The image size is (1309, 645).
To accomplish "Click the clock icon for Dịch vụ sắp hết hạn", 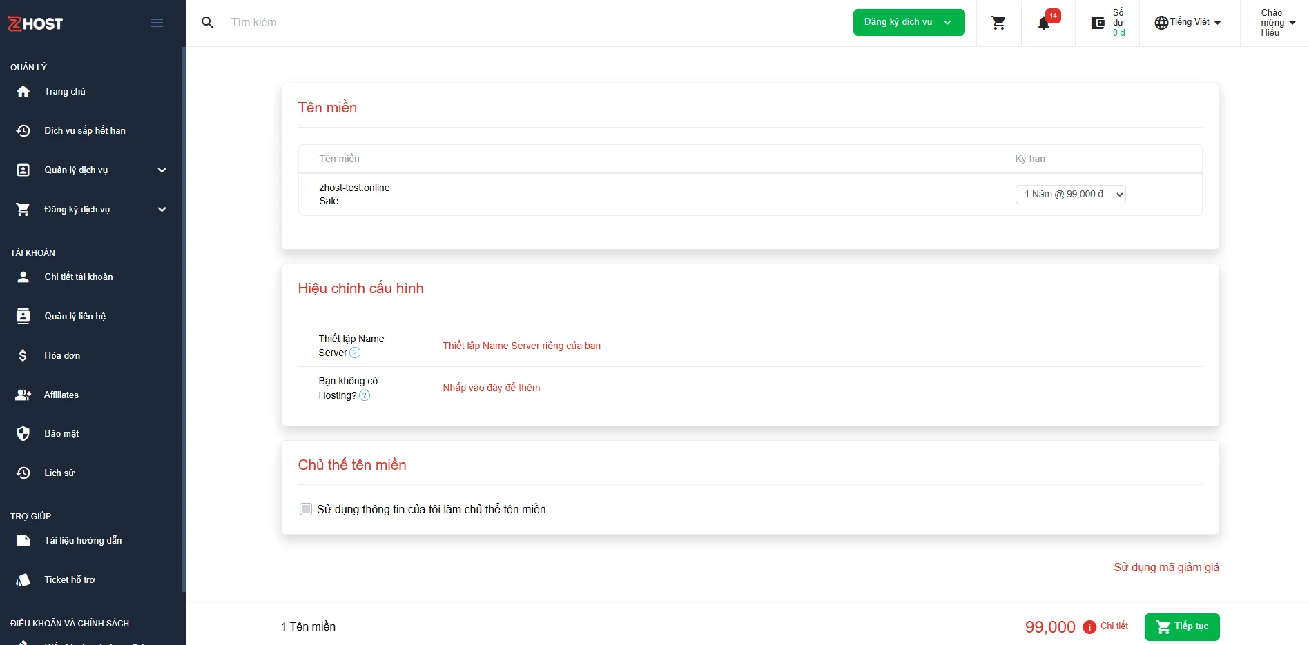I will point(23,130).
